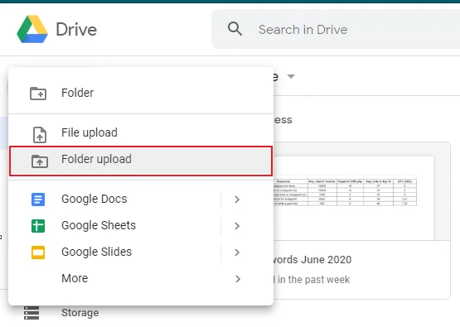Choose File upload from the menu
460x327 pixels.
tap(141, 132)
